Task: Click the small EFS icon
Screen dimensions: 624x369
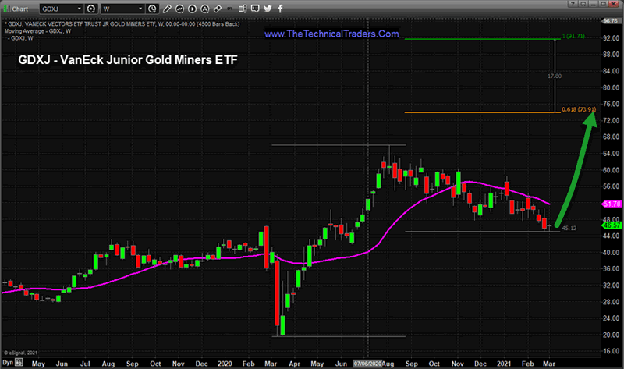Action: [x=229, y=9]
